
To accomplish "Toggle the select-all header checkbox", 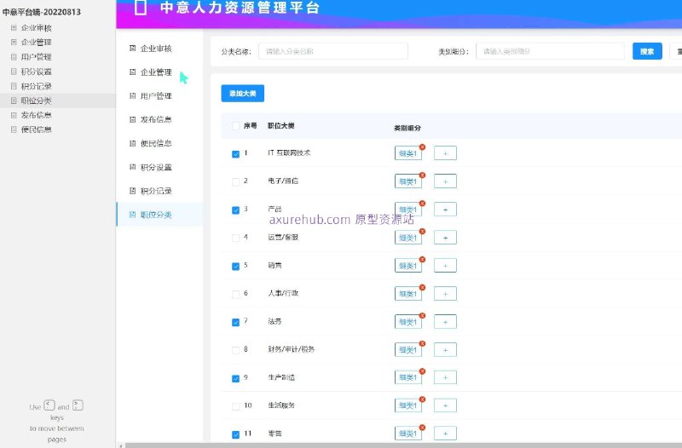I will (x=236, y=126).
